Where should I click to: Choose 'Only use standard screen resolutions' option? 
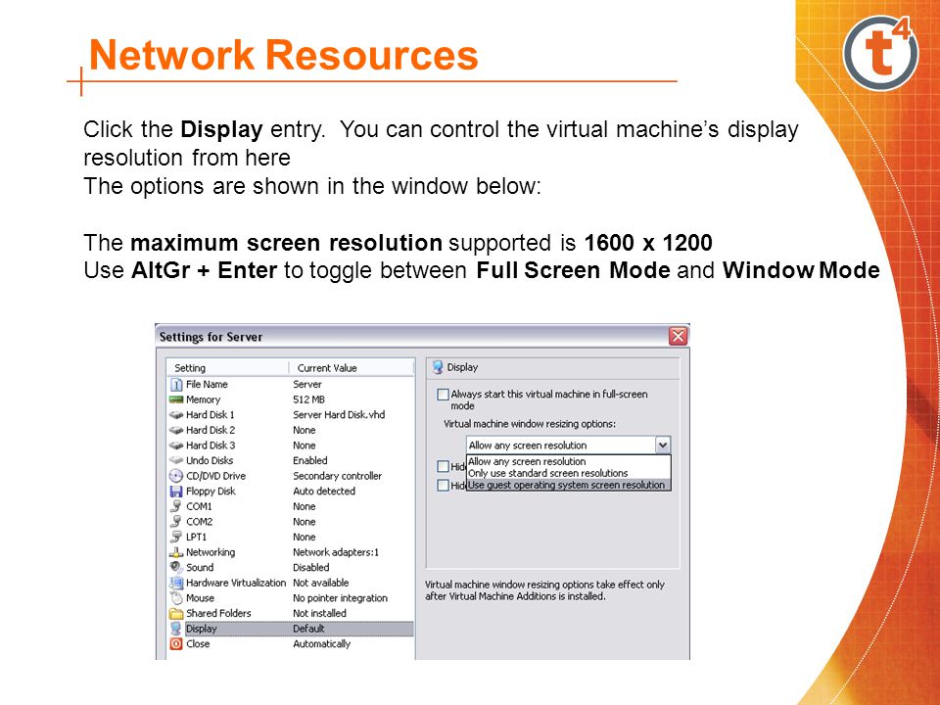568,474
